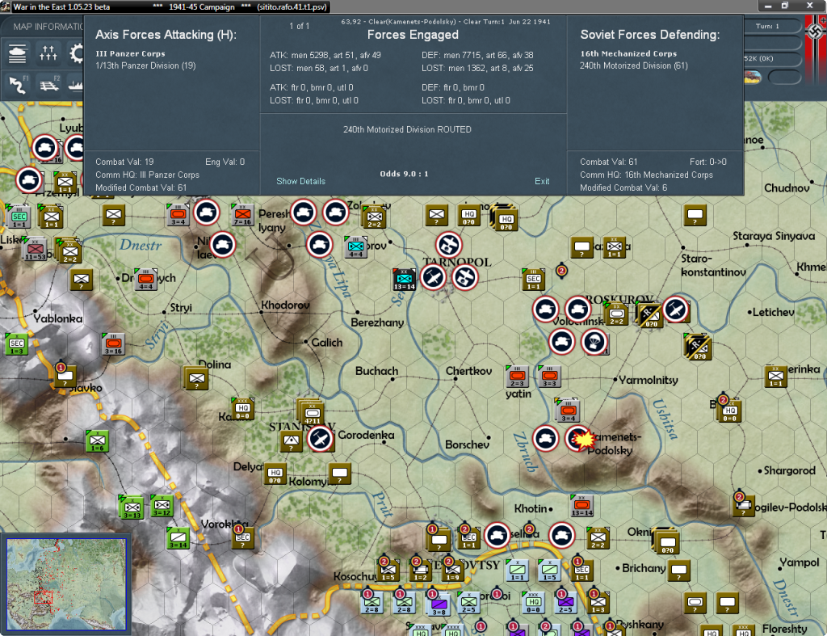Click Show Details in combat report
The image size is (827, 636).
pos(300,181)
